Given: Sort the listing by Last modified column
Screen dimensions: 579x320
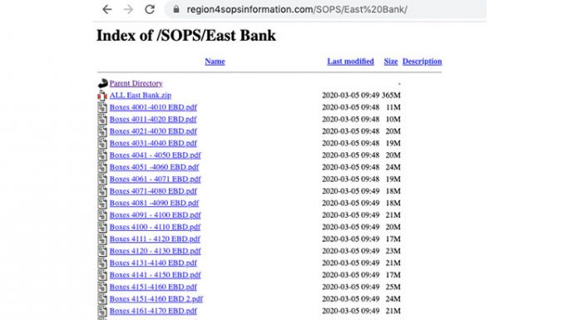Looking at the screenshot, I should click(350, 62).
